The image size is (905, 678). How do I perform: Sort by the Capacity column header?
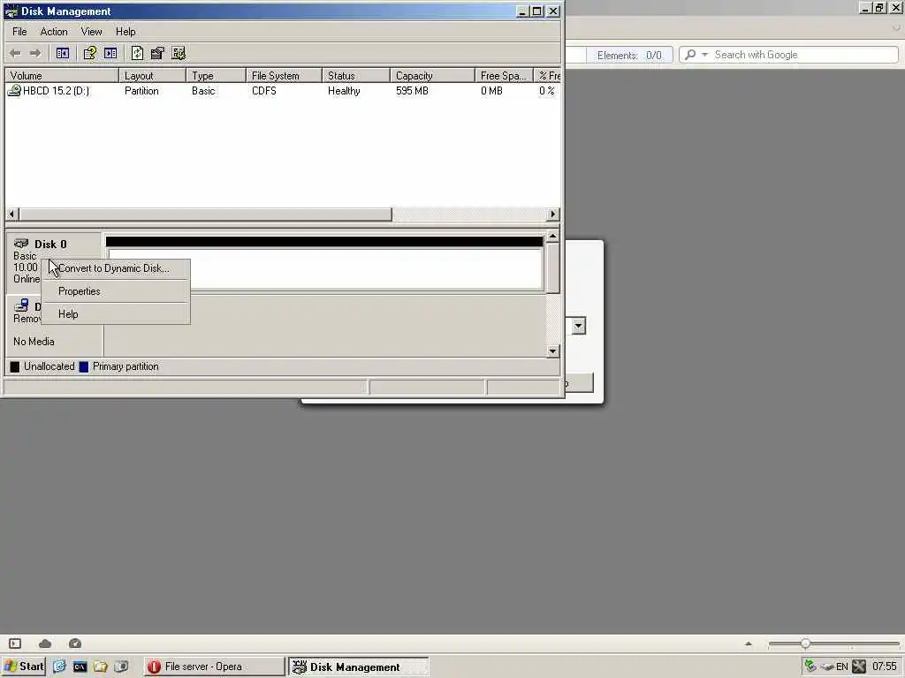click(x=432, y=76)
